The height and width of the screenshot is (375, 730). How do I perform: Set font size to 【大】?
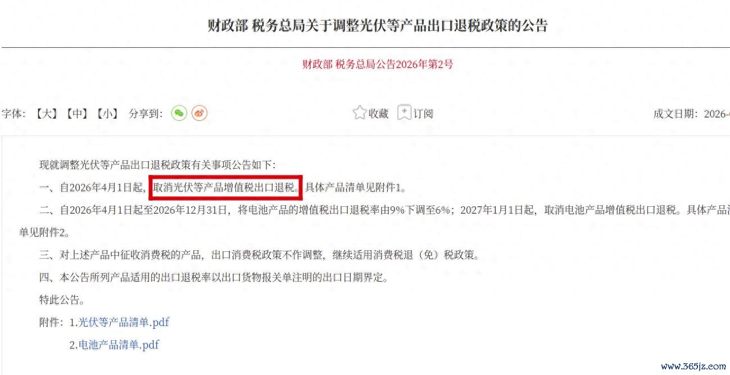[x=45, y=114]
